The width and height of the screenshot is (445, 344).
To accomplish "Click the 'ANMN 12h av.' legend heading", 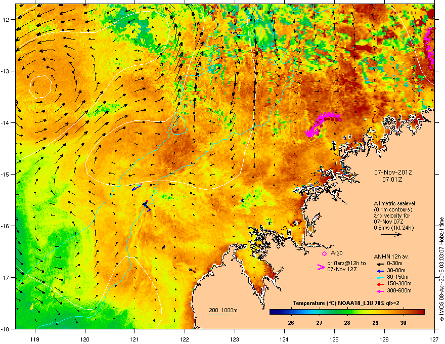I will 391,256.
